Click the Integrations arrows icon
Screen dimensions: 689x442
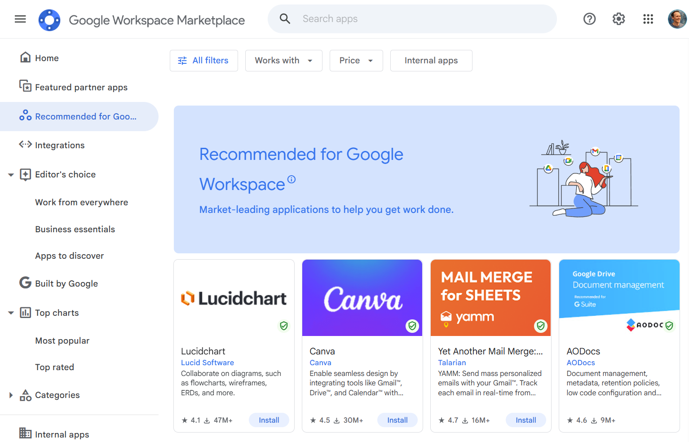[x=26, y=144]
